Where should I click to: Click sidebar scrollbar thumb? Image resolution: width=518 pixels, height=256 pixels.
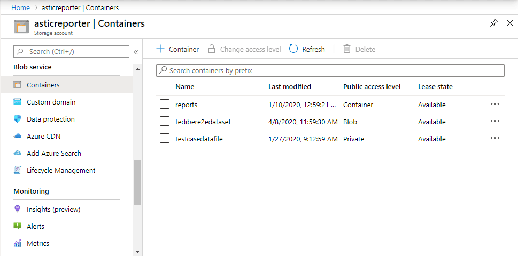pos(137,182)
